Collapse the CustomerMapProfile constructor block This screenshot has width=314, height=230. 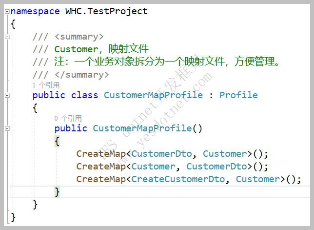click(x=7, y=128)
